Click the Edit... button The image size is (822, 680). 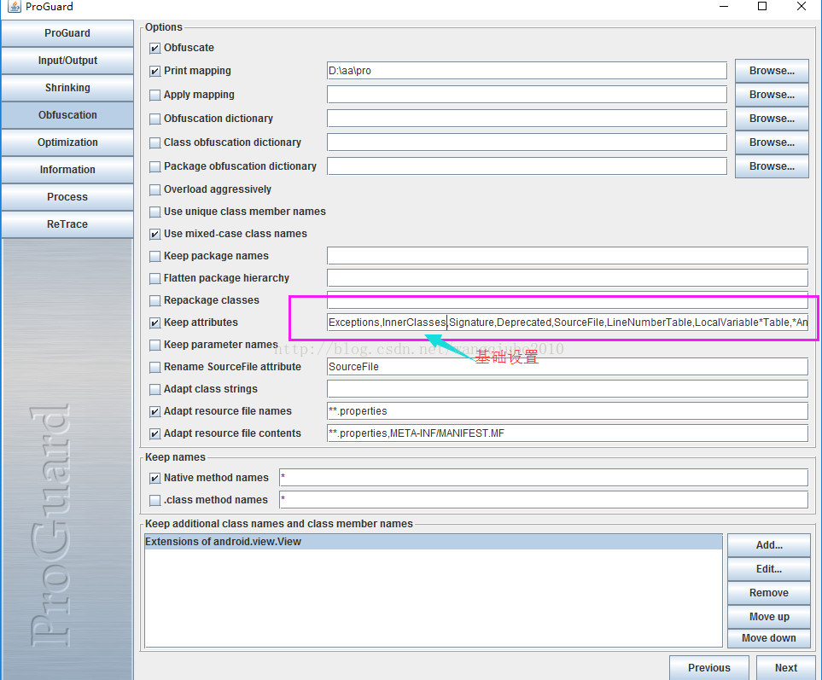click(x=768, y=569)
